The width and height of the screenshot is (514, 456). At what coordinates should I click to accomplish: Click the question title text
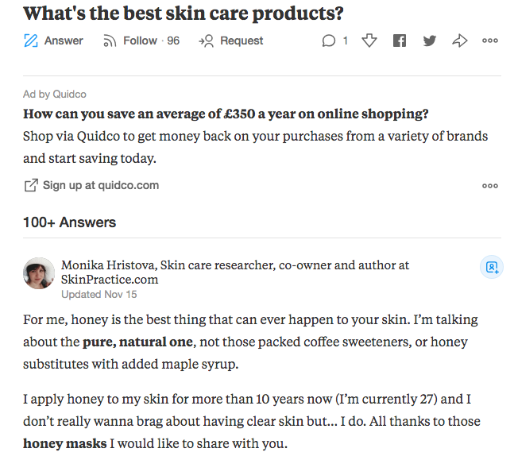[x=184, y=14]
